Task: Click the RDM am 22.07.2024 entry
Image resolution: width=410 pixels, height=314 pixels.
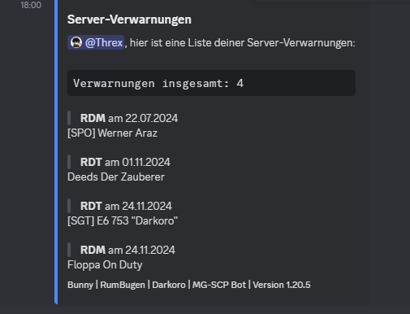Action: (129, 118)
